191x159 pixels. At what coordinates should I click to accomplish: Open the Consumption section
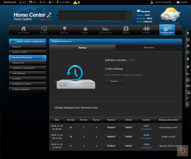click(105, 30)
